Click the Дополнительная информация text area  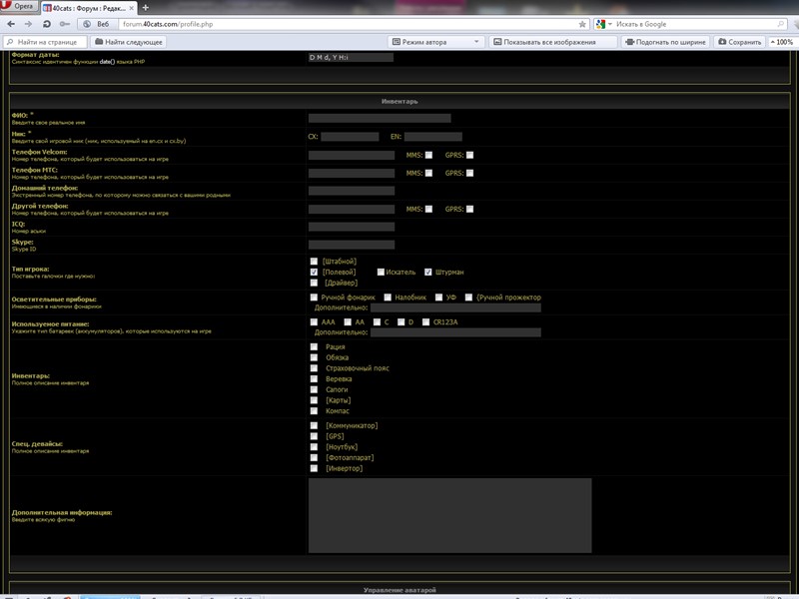450,515
